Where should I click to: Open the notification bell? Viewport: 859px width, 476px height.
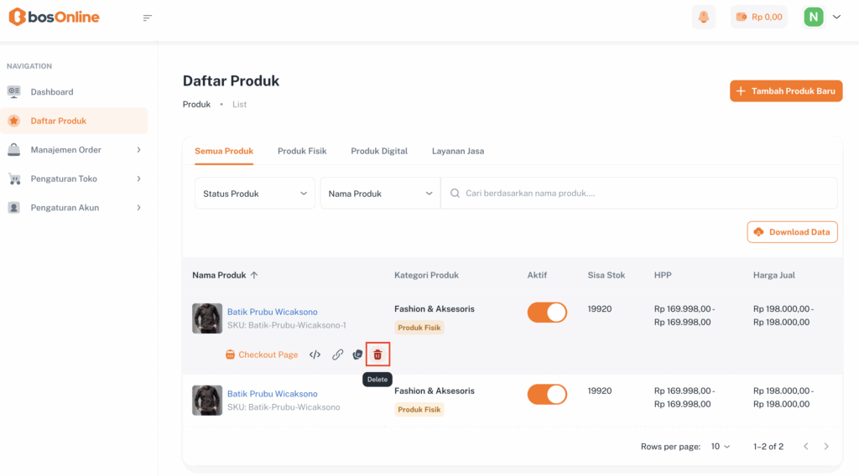coord(703,17)
